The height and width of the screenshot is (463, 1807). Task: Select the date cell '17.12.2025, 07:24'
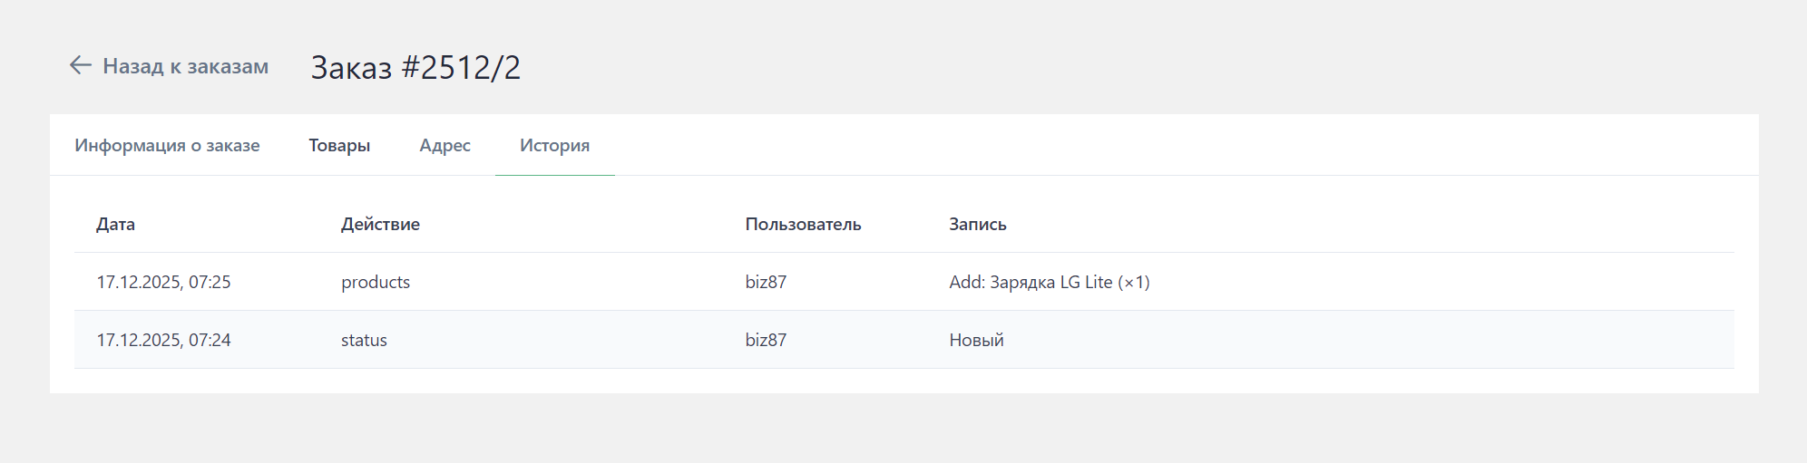[x=163, y=340]
